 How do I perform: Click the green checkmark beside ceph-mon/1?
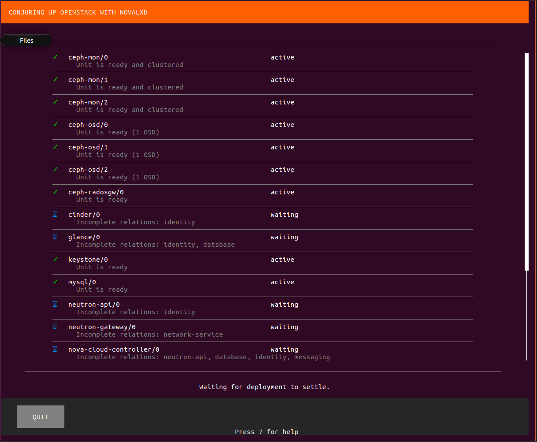(x=55, y=79)
